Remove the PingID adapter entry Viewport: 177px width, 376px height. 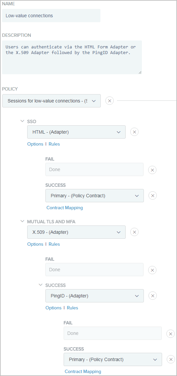[152, 296]
